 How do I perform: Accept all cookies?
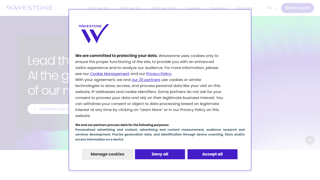point(212,154)
